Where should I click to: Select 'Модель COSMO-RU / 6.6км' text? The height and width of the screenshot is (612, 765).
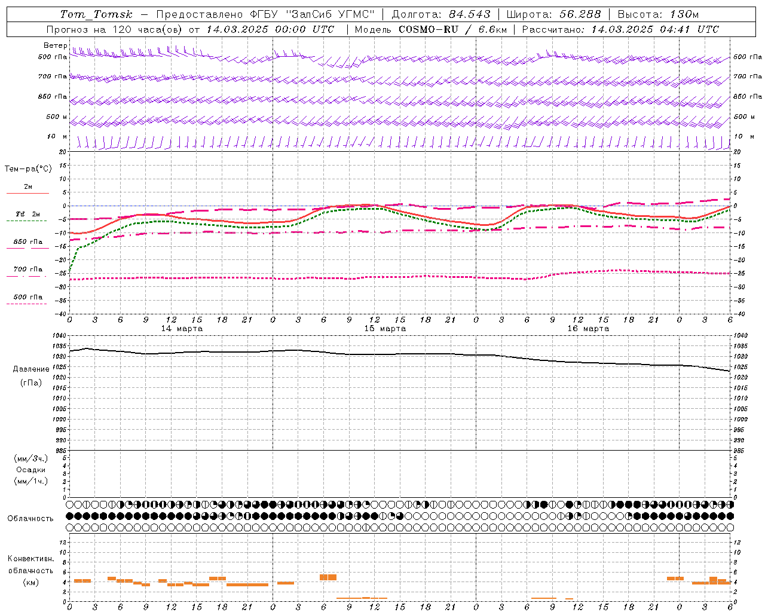point(431,29)
